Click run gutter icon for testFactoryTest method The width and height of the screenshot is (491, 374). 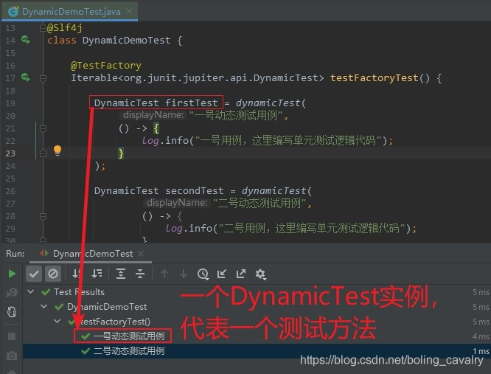click(x=26, y=77)
